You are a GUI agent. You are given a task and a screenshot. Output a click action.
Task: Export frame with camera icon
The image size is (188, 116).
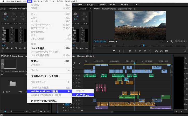[166, 51]
